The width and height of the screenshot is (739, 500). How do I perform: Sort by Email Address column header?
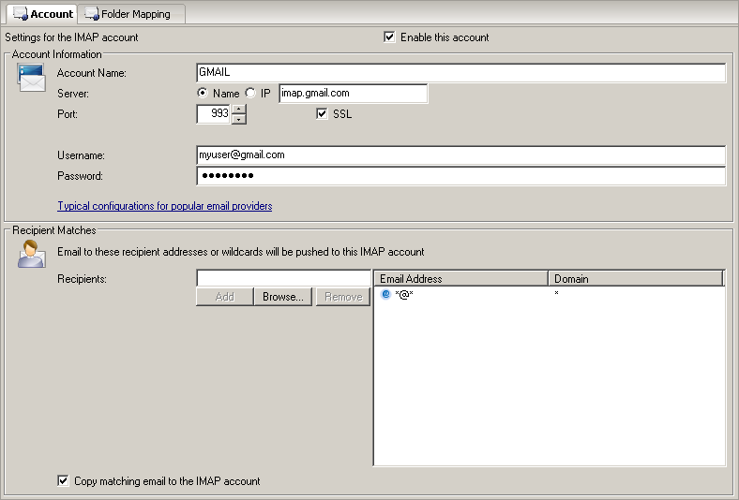click(x=460, y=279)
